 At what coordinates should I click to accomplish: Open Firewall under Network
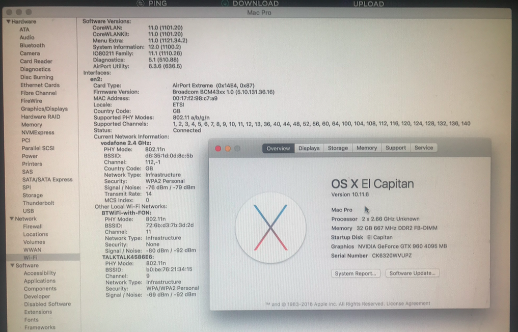click(x=33, y=226)
